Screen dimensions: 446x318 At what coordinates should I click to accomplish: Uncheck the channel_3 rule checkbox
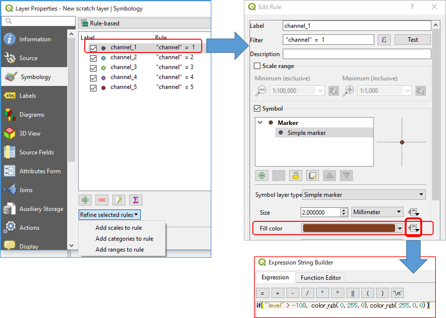coord(93,68)
